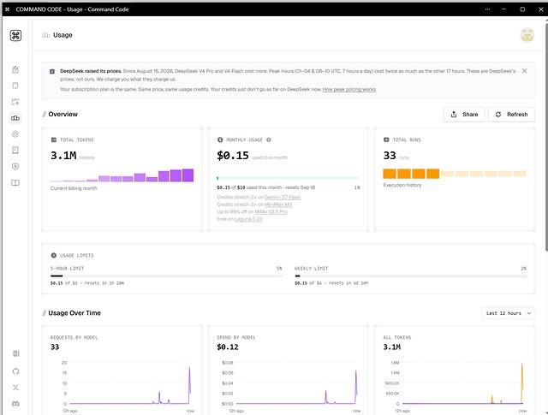Open the GitHub icon in the sidebar
The height and width of the screenshot is (415, 548).
pos(15,371)
